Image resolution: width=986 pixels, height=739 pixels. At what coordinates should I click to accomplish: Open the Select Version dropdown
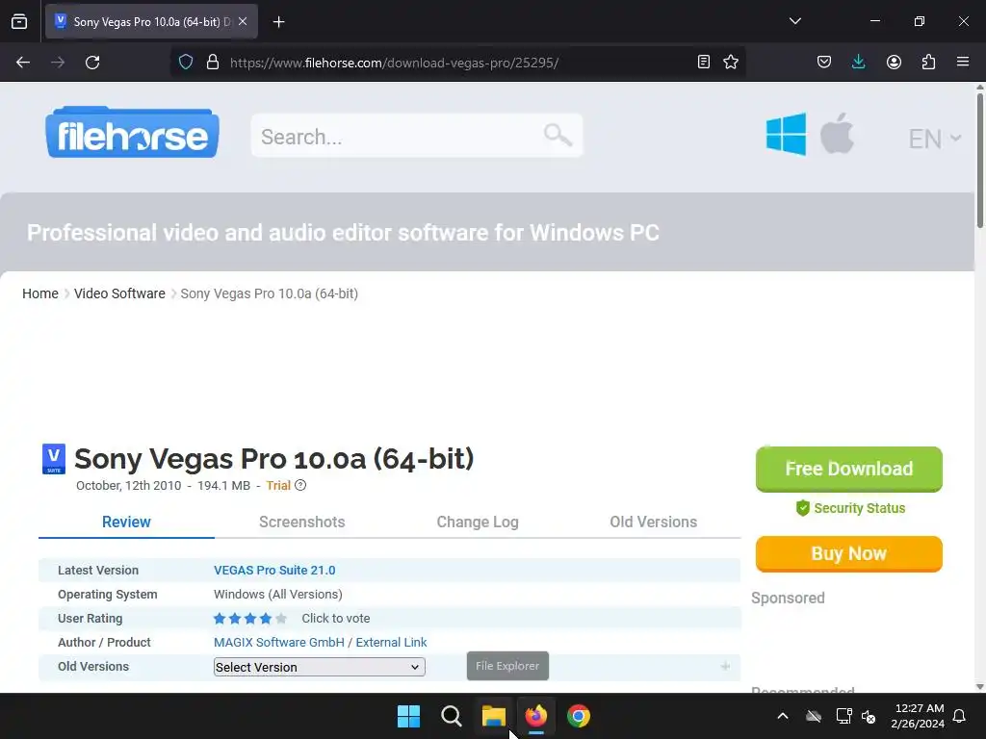pos(320,667)
